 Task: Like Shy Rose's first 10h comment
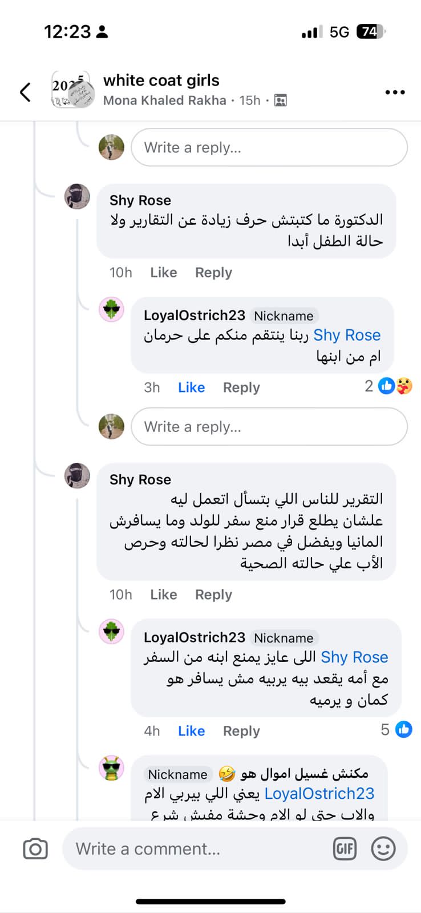click(x=164, y=273)
